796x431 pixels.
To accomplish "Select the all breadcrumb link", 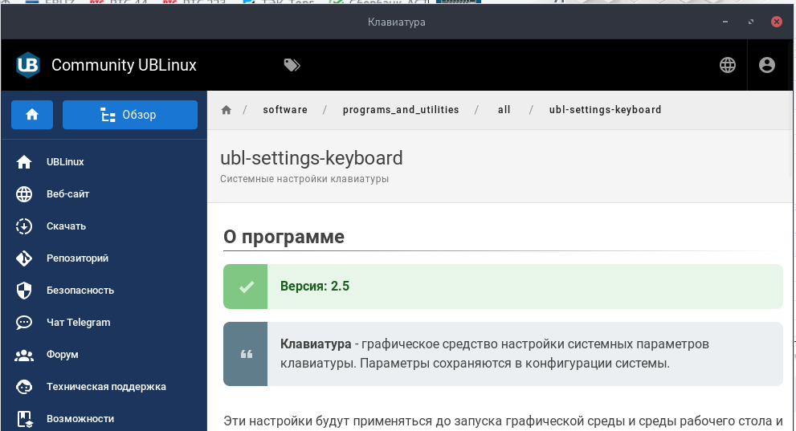I will pyautogui.click(x=504, y=110).
